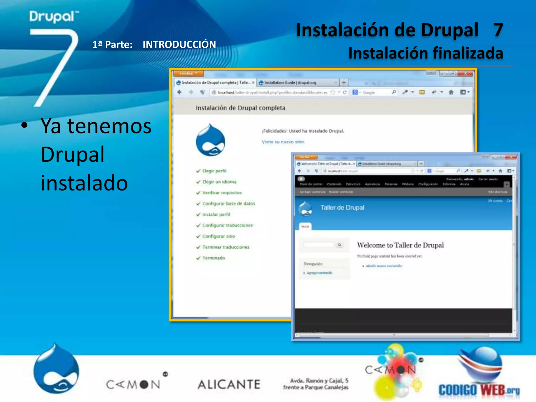Open 'Panel de control' in admin menu
This screenshot has width=536, height=402.
point(311,184)
